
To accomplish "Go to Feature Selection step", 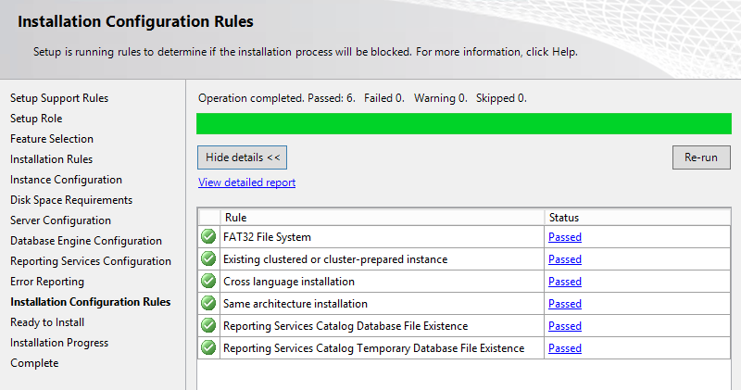I will click(52, 139).
